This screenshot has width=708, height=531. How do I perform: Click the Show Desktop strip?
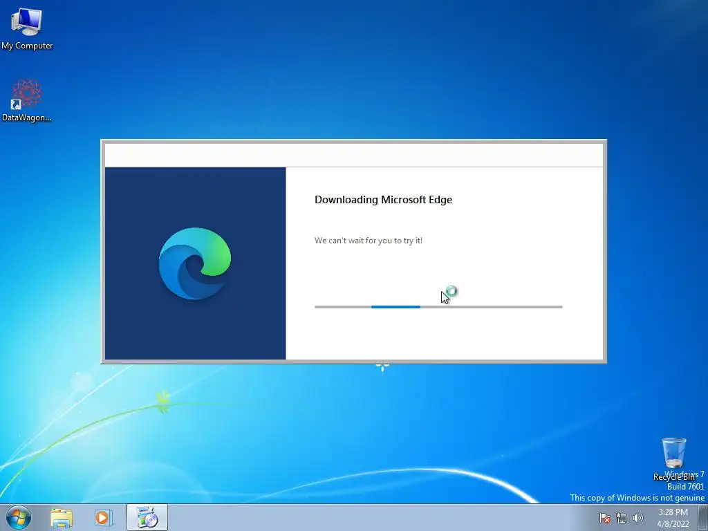click(703, 517)
